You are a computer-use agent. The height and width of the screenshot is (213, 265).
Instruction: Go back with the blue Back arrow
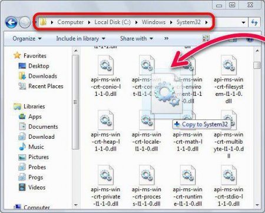pos(11,22)
